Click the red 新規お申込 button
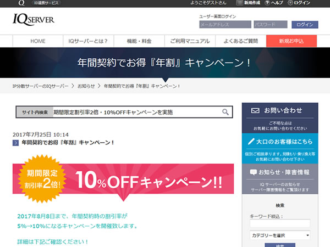Image resolution: width=330 pixels, height=247 pixels. (291, 41)
